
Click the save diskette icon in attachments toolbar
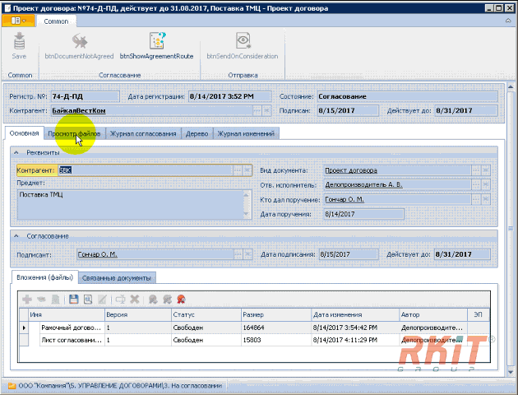[x=73, y=300]
